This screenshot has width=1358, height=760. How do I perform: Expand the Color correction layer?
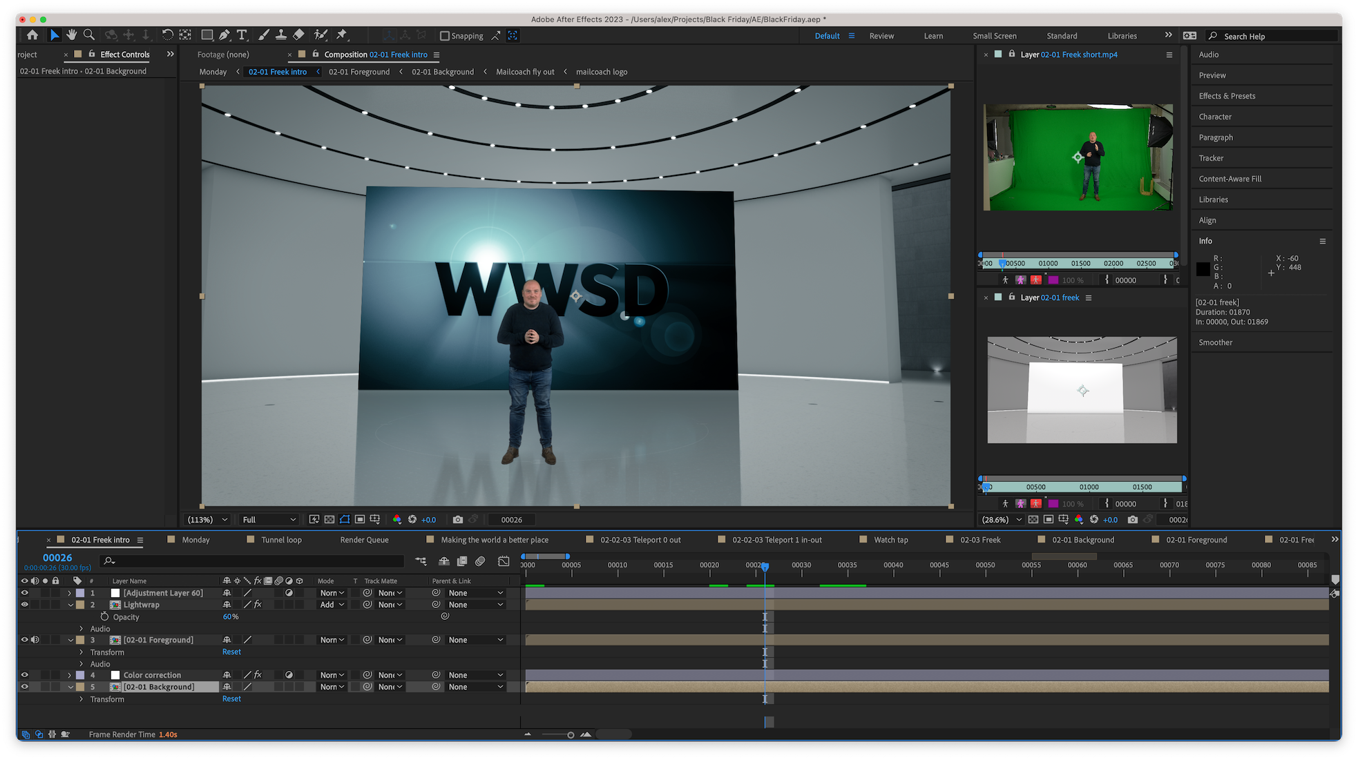[x=70, y=675]
